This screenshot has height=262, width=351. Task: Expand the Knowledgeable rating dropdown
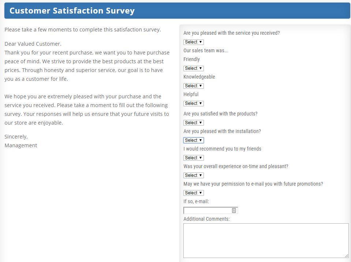(193, 86)
